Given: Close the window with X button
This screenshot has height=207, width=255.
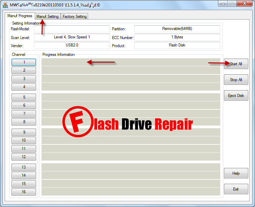Looking at the screenshot, I should (x=245, y=4).
